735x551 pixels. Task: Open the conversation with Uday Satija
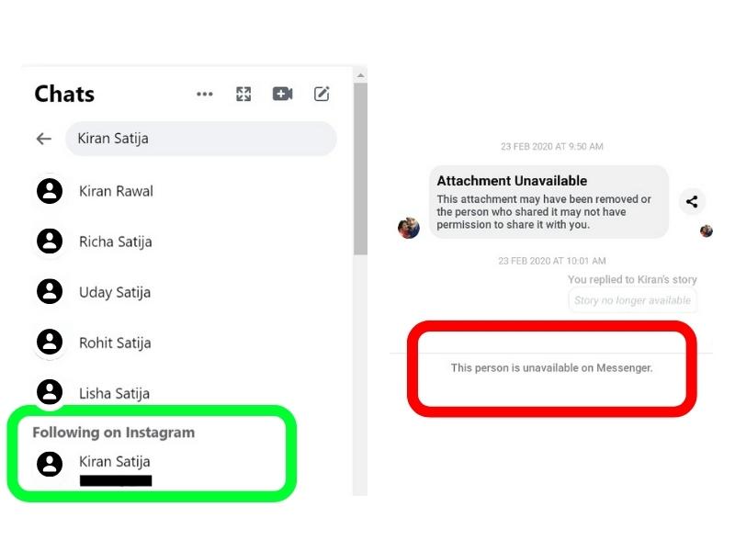click(x=187, y=292)
